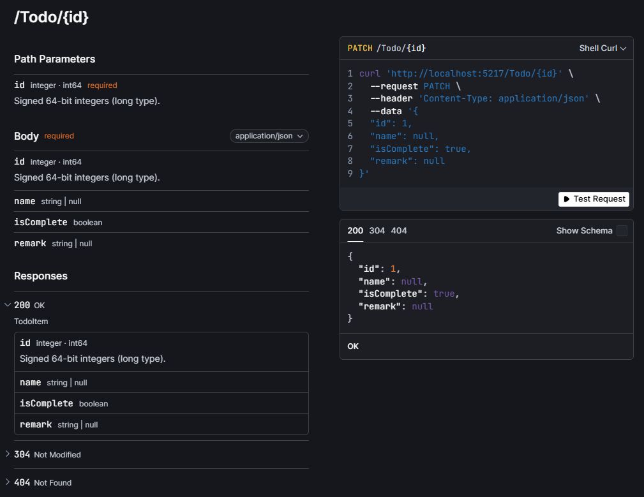Viewport: 644px width, 497px height.
Task: Click the expand chevron for 304 Not Modified
Action: [x=8, y=454]
